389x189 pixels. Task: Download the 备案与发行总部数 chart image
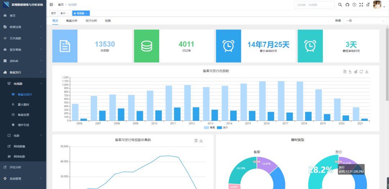367,72
